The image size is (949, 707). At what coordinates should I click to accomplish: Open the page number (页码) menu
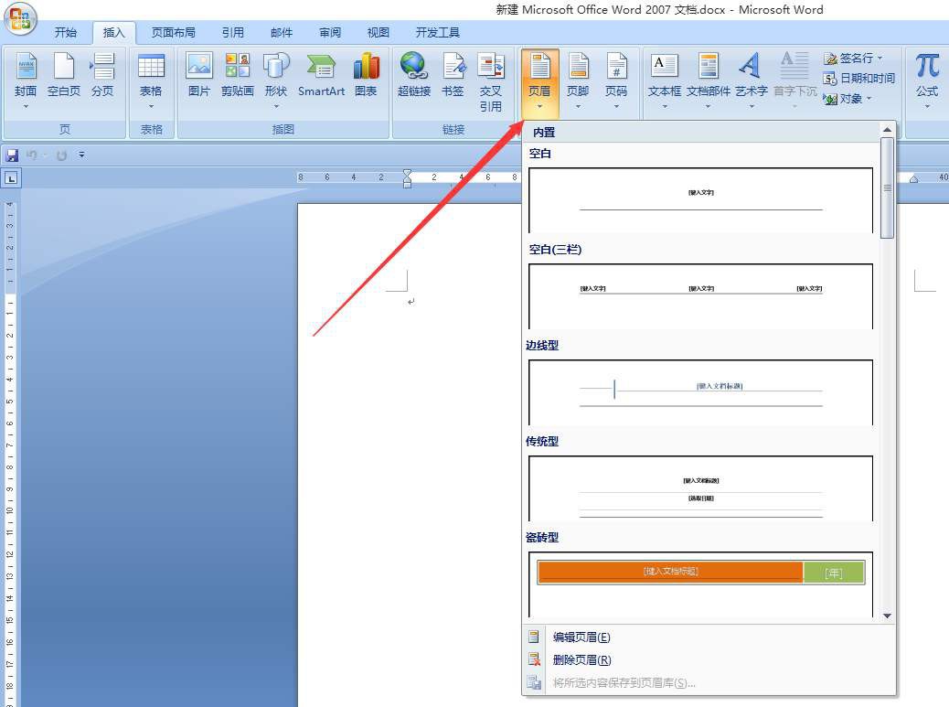pos(616,81)
